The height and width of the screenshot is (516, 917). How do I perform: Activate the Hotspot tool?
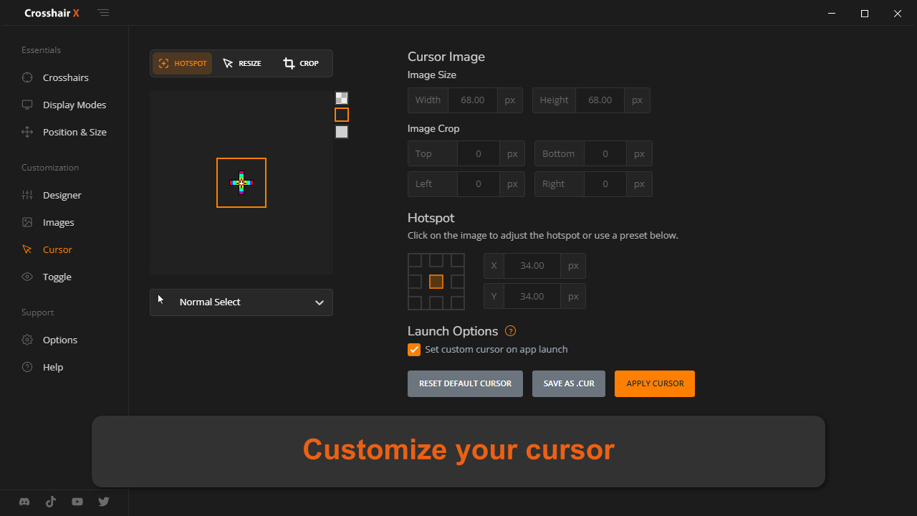[183, 63]
